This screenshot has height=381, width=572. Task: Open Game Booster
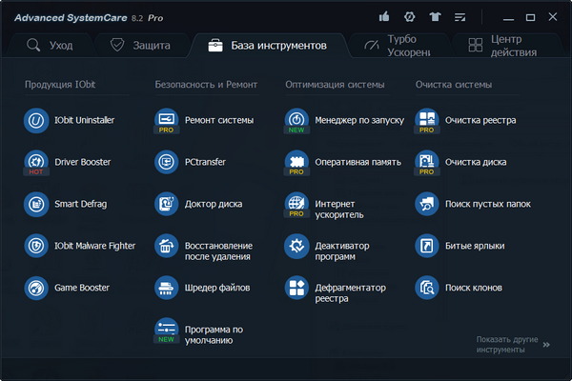(36, 288)
